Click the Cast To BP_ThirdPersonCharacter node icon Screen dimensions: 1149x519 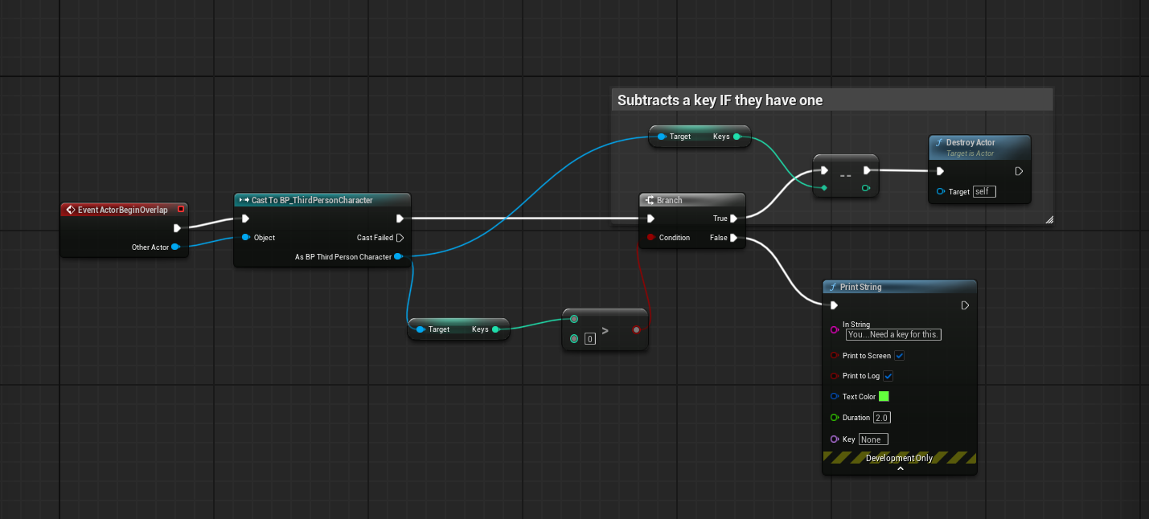244,200
